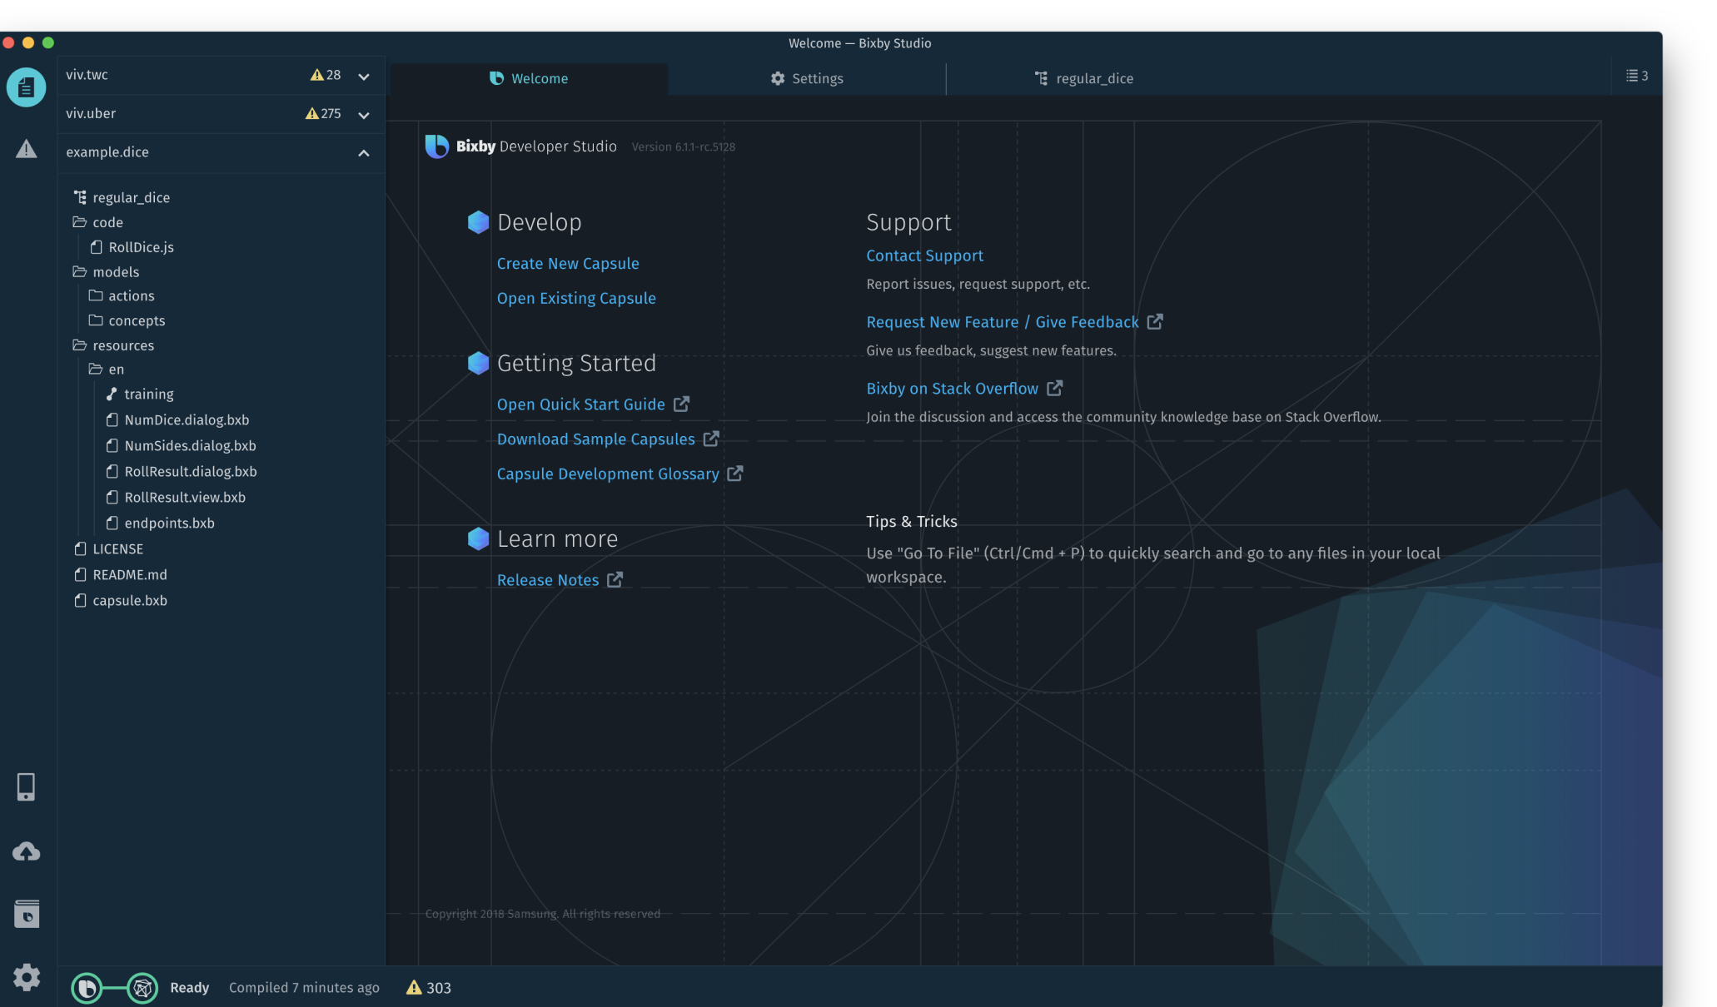Screen dimensions: 1717x1007
Task: Open the cloud upload submissions icon
Action: (x=26, y=851)
